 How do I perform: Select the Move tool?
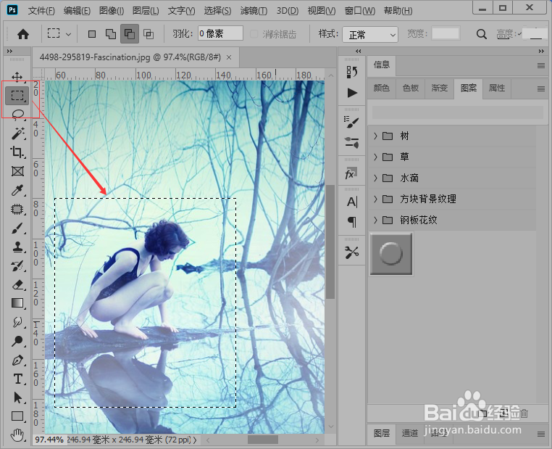click(x=17, y=76)
